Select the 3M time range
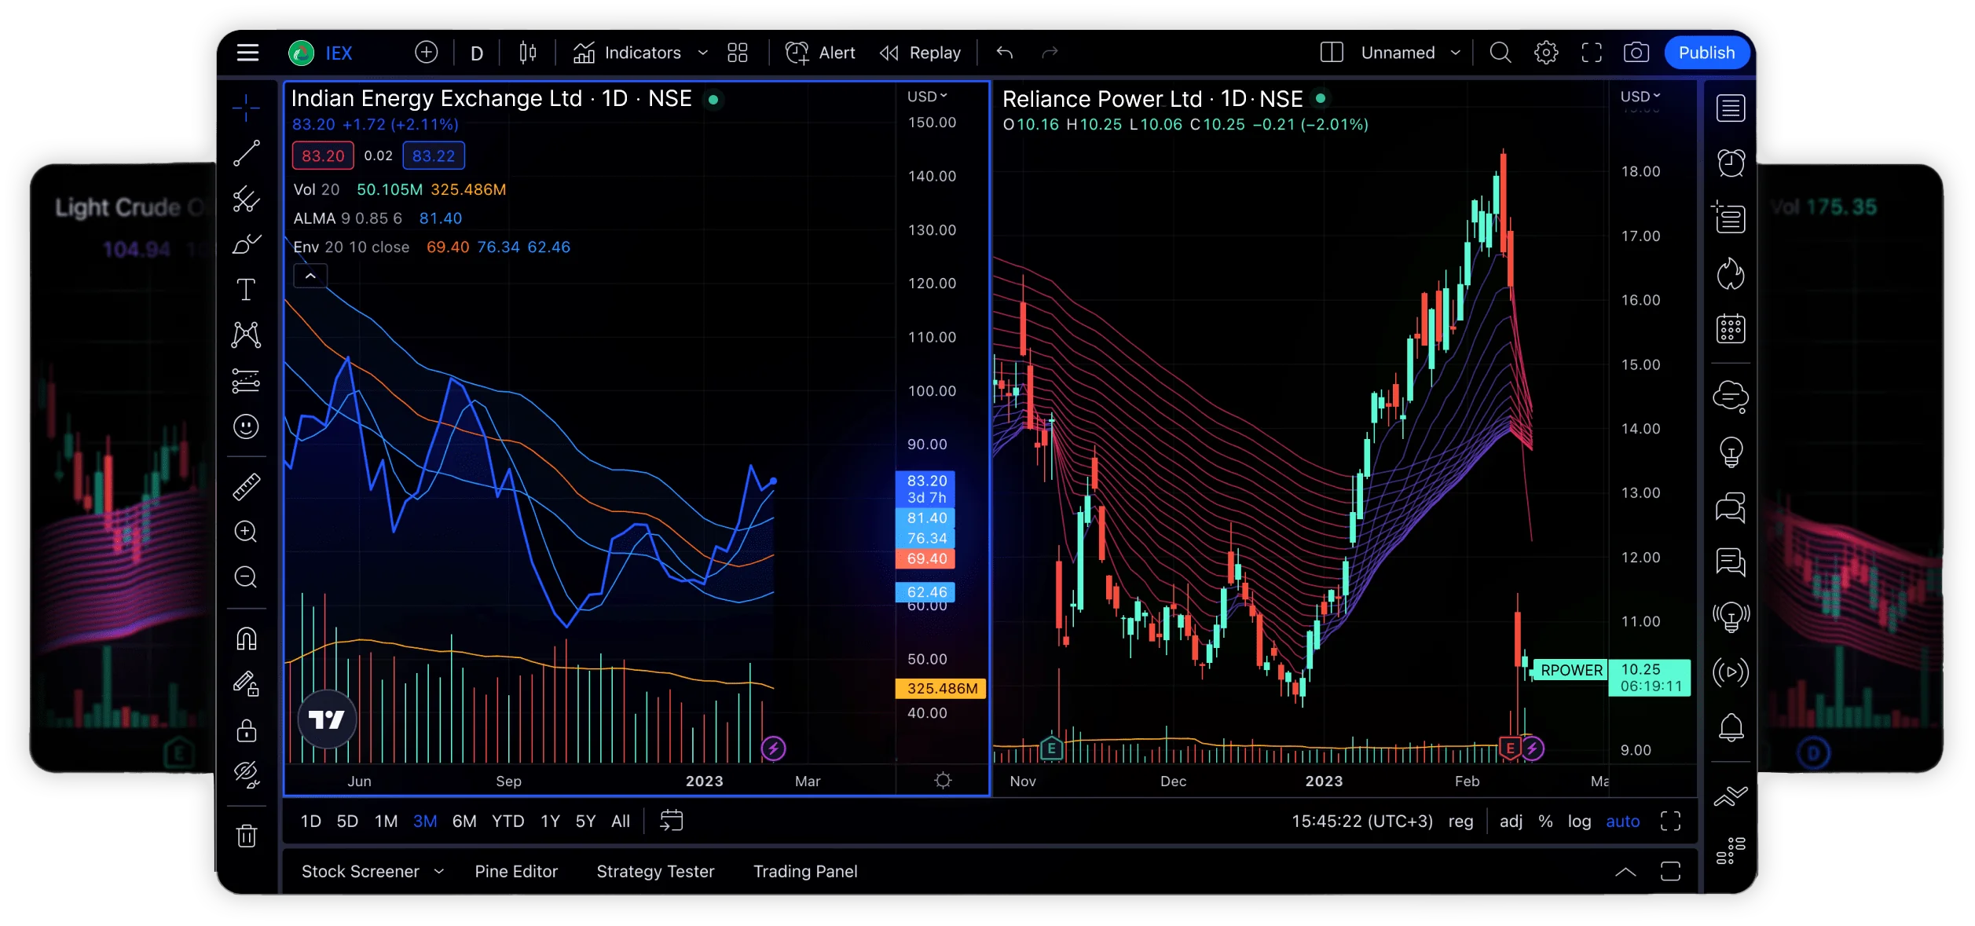 (425, 821)
